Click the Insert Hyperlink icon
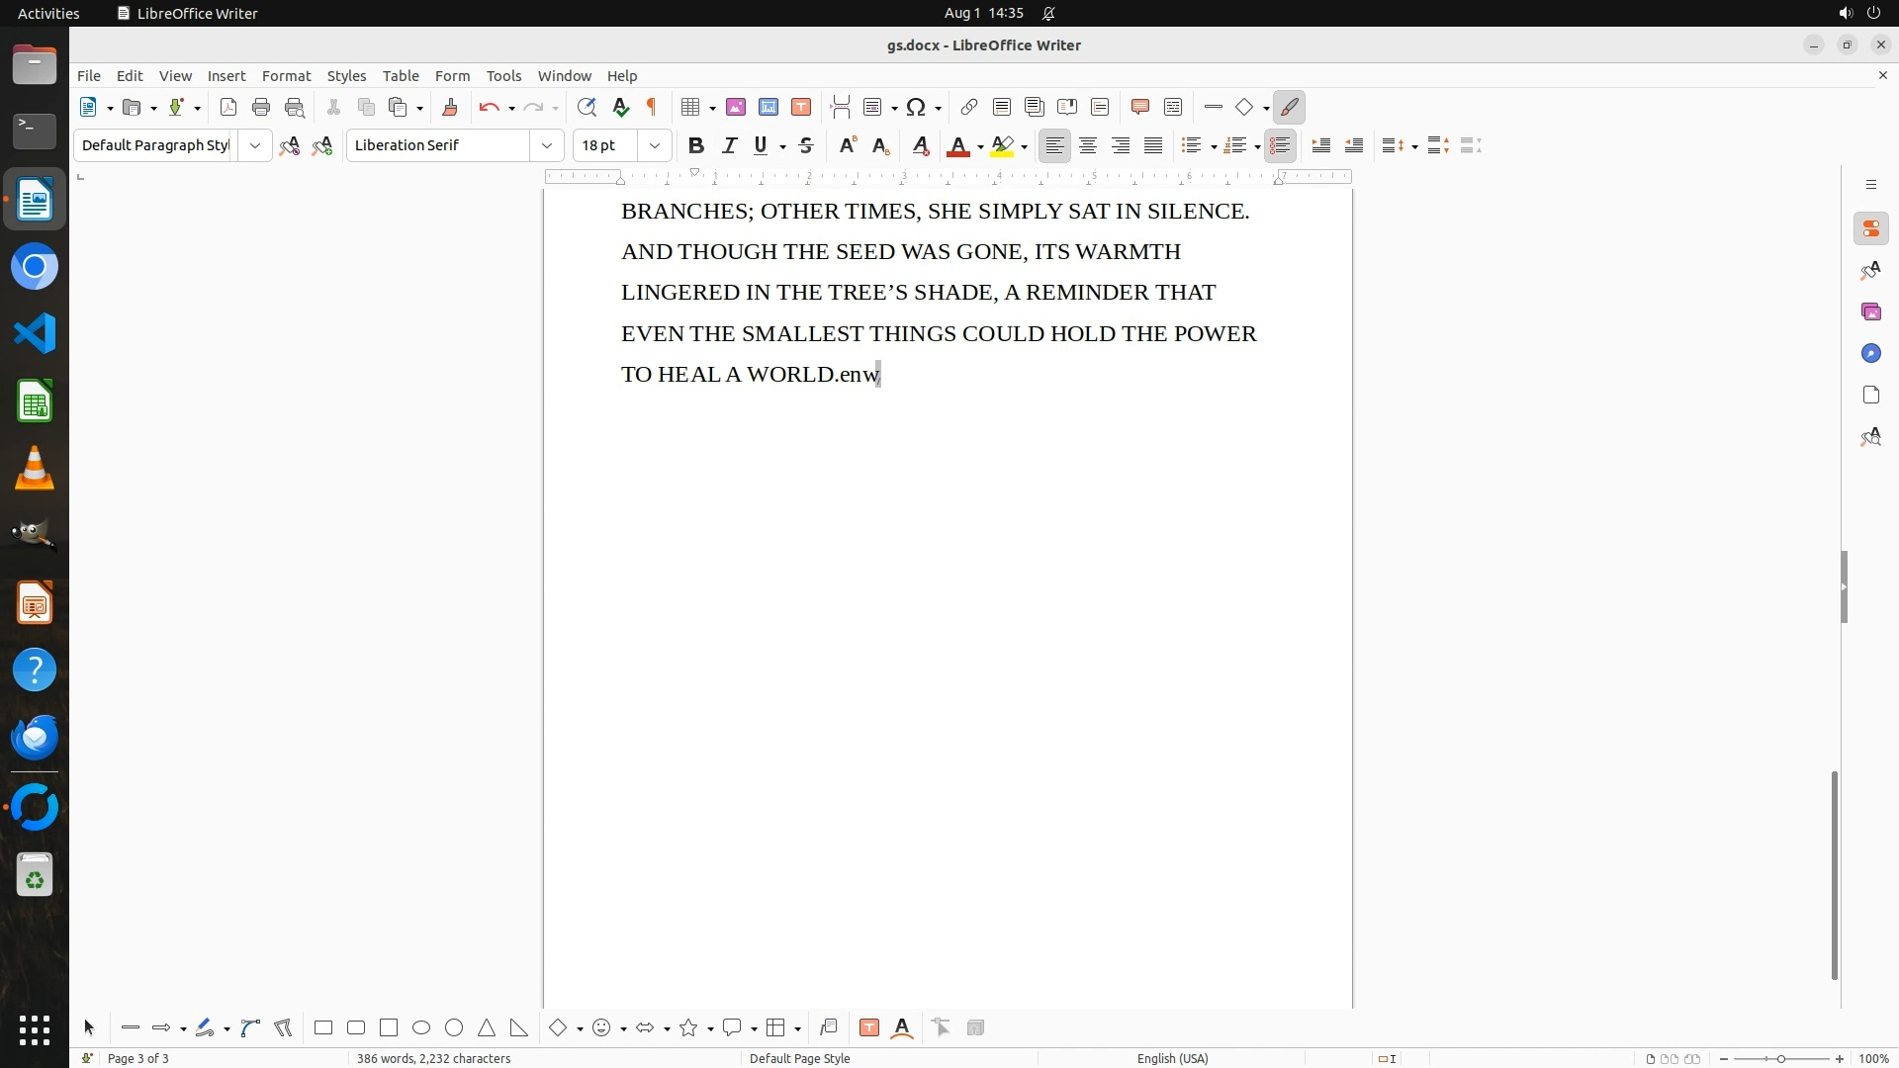 point(969,108)
